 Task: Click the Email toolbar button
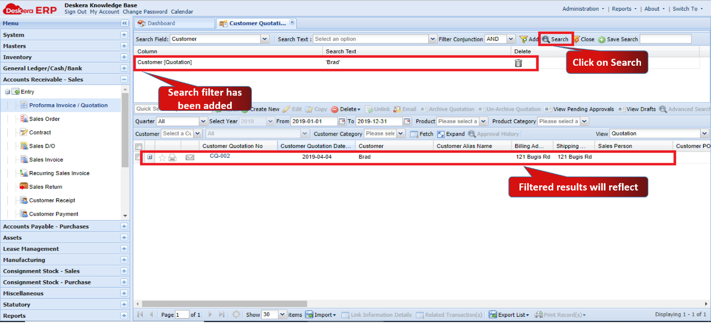point(405,109)
